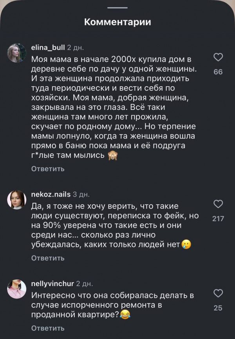Tap elina_bull's comment text about the village house
The height and width of the screenshot is (339, 235).
pyautogui.click(x=114, y=107)
